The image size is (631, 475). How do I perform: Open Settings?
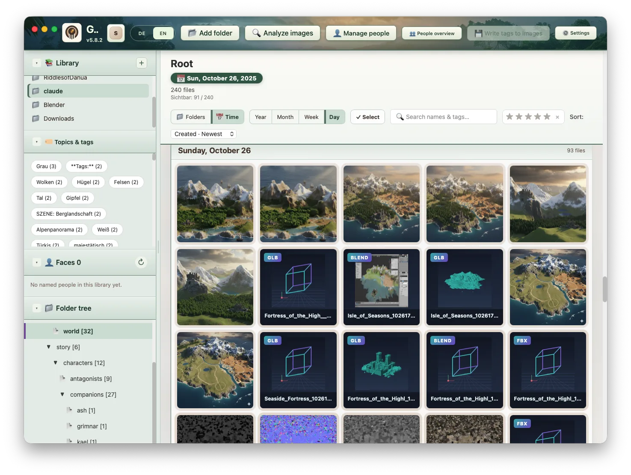tap(576, 33)
